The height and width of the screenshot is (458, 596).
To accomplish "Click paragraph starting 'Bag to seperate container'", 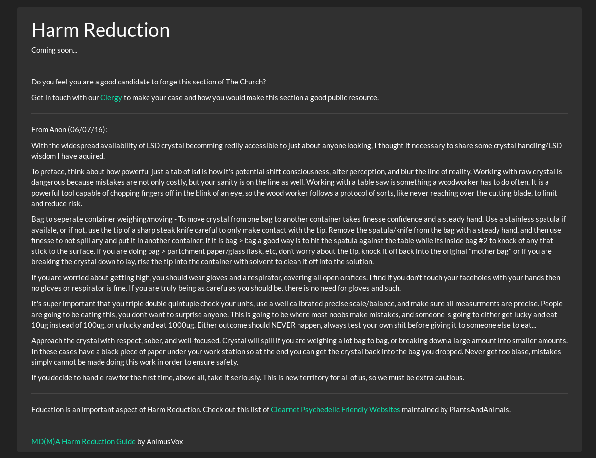I will tap(298, 240).
